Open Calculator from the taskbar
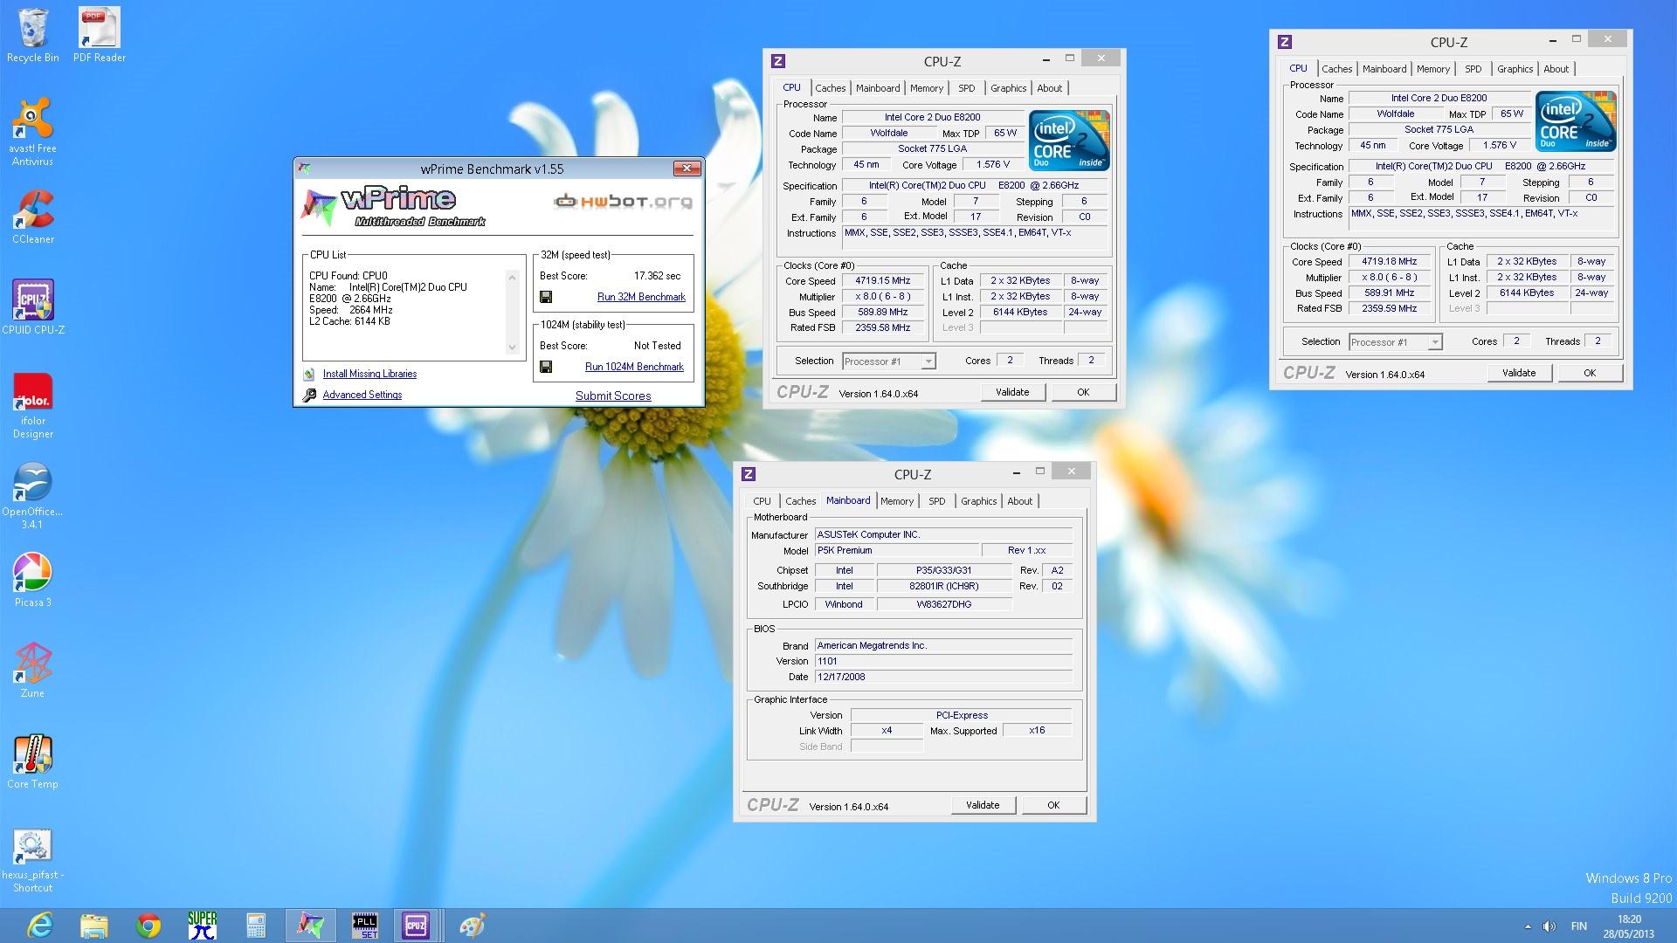 click(x=256, y=926)
